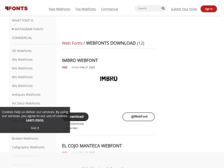
Task: Click the FREE label under IMBRO
Action: [65, 68]
